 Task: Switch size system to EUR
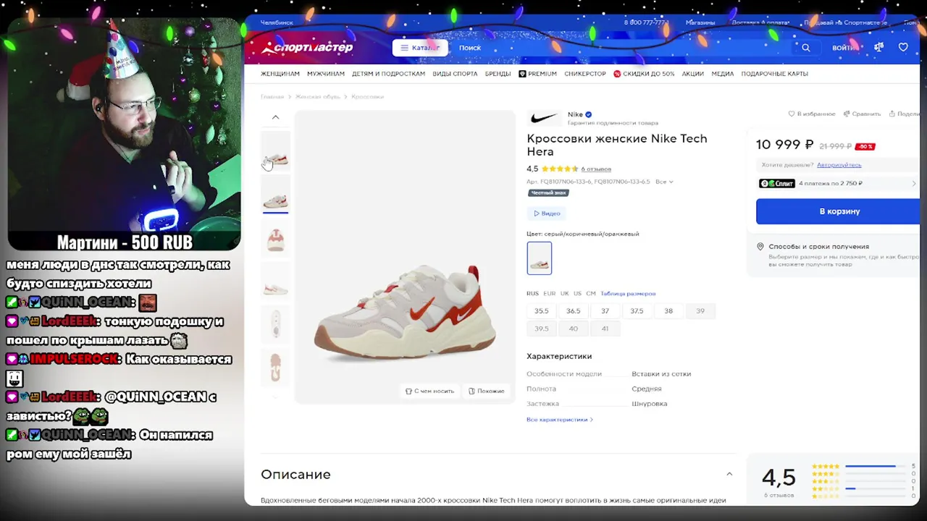[550, 293]
